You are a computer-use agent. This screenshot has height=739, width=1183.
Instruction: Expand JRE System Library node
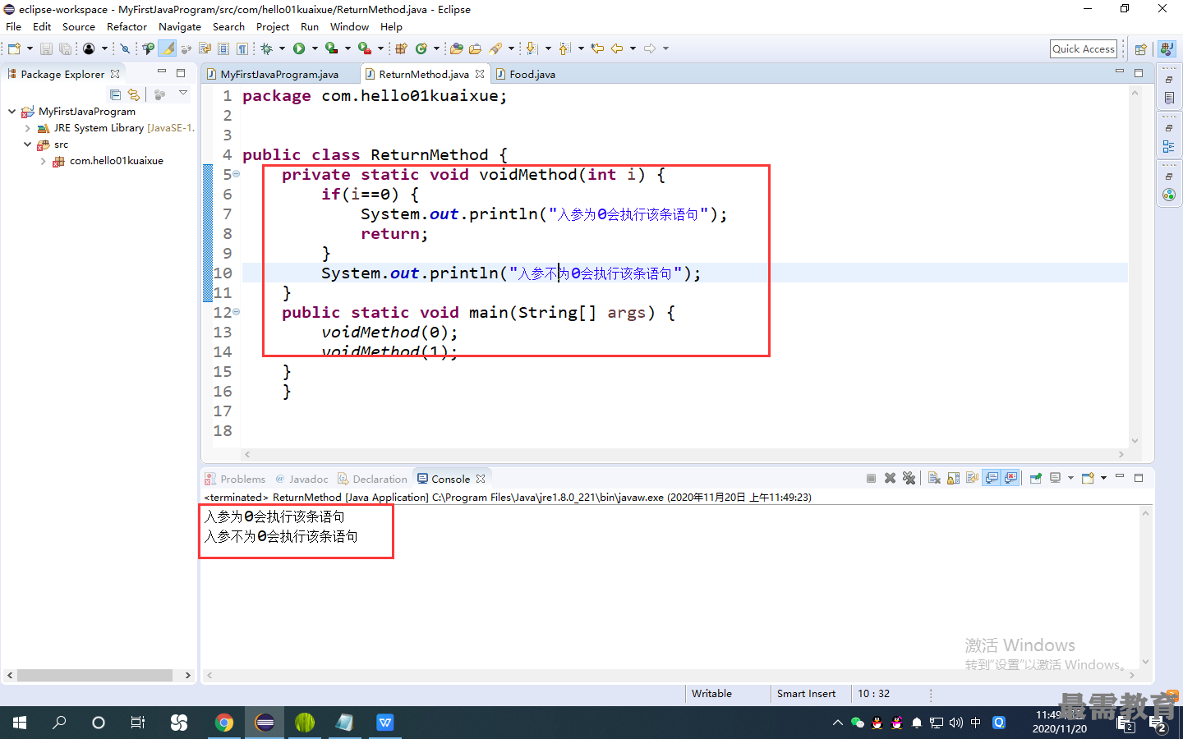coord(27,128)
